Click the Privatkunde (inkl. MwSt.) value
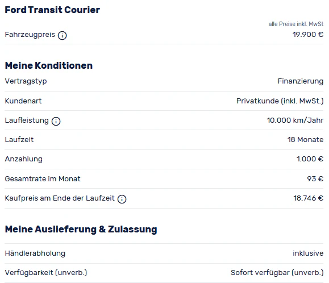The image size is (329, 283). [x=280, y=101]
